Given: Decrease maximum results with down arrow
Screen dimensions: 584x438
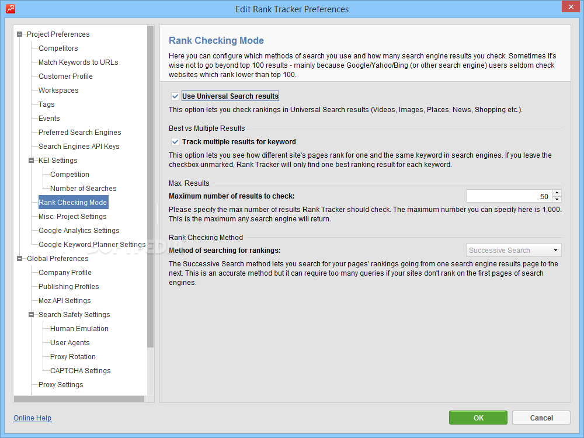Looking at the screenshot, I should click(x=557, y=199).
